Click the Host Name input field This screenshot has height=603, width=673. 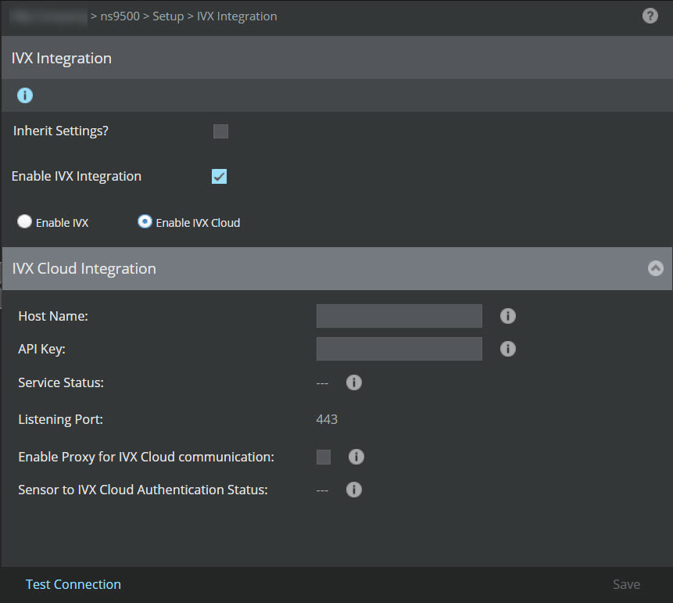(399, 316)
